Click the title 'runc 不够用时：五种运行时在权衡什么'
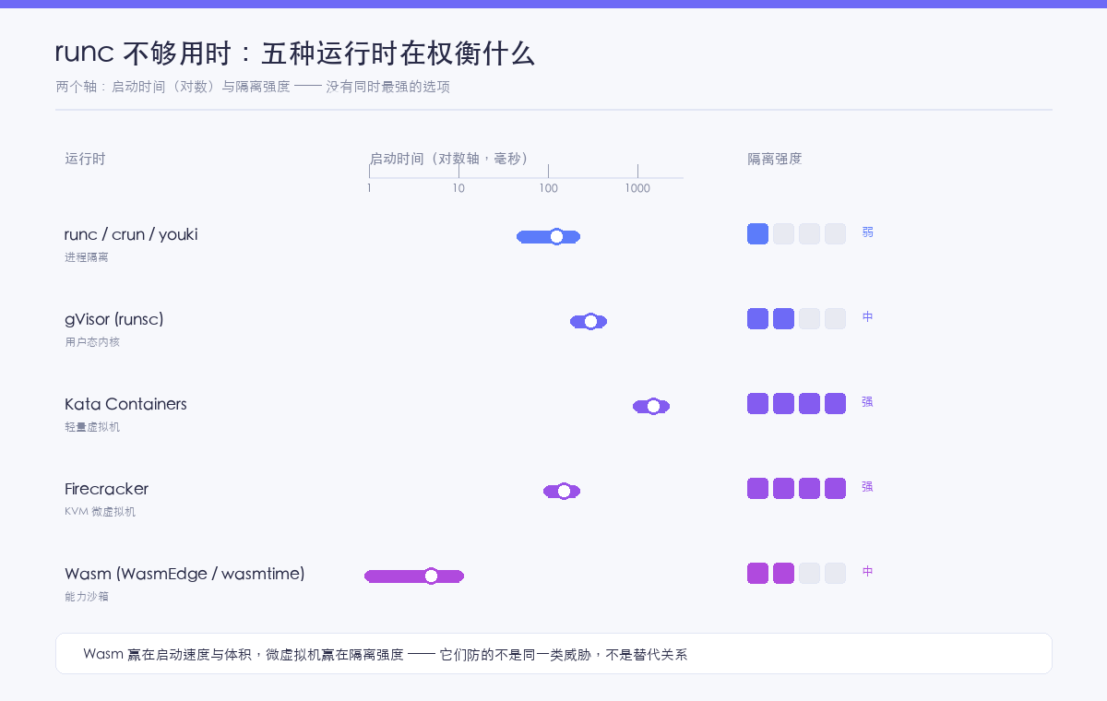Viewport: 1107px width, 701px height. 295,53
